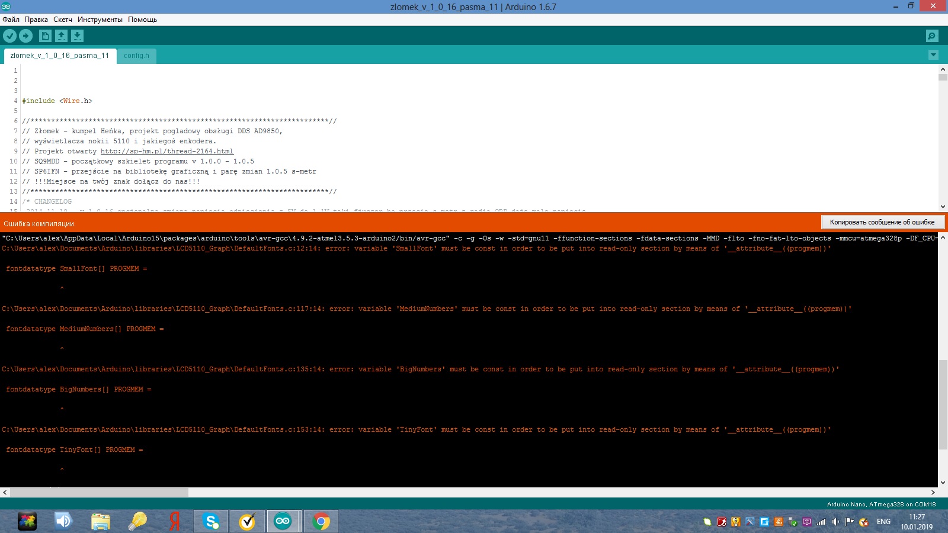
Task: Open the Инструменты menu
Action: tap(100, 20)
